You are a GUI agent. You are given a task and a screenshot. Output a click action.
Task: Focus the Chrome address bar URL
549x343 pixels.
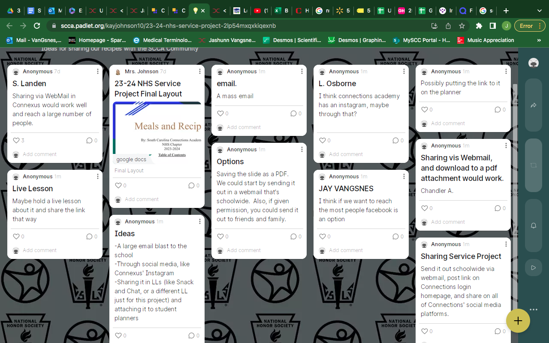[x=168, y=26]
